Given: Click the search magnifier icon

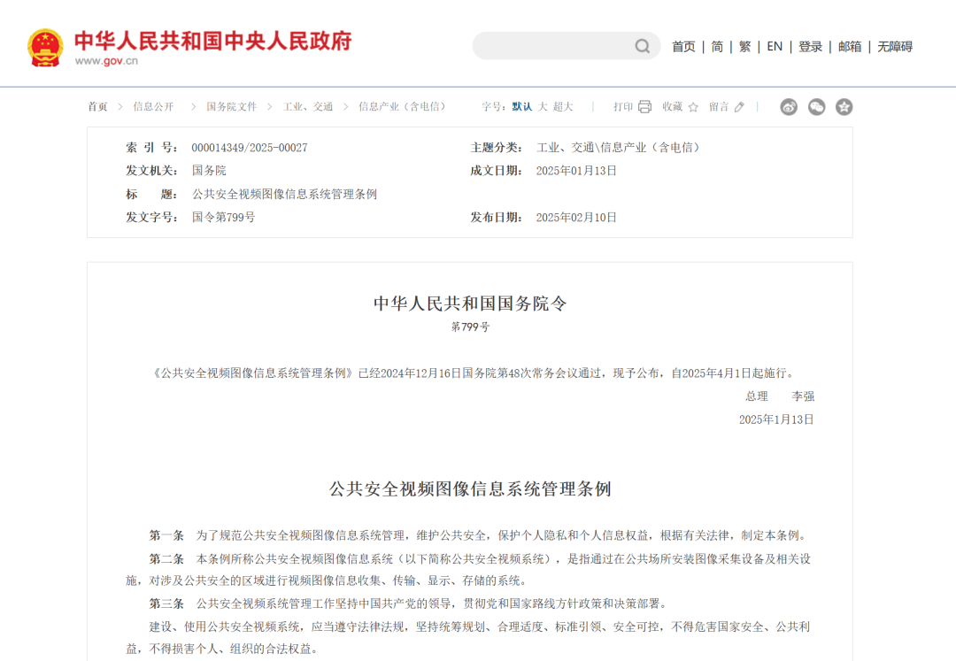Looking at the screenshot, I should [x=642, y=45].
